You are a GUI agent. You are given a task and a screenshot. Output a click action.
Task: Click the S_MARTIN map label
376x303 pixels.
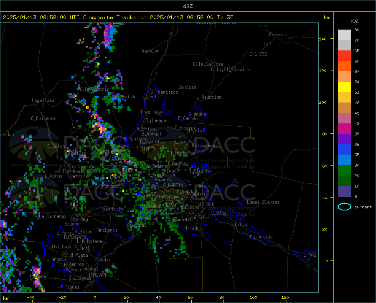[173, 185]
